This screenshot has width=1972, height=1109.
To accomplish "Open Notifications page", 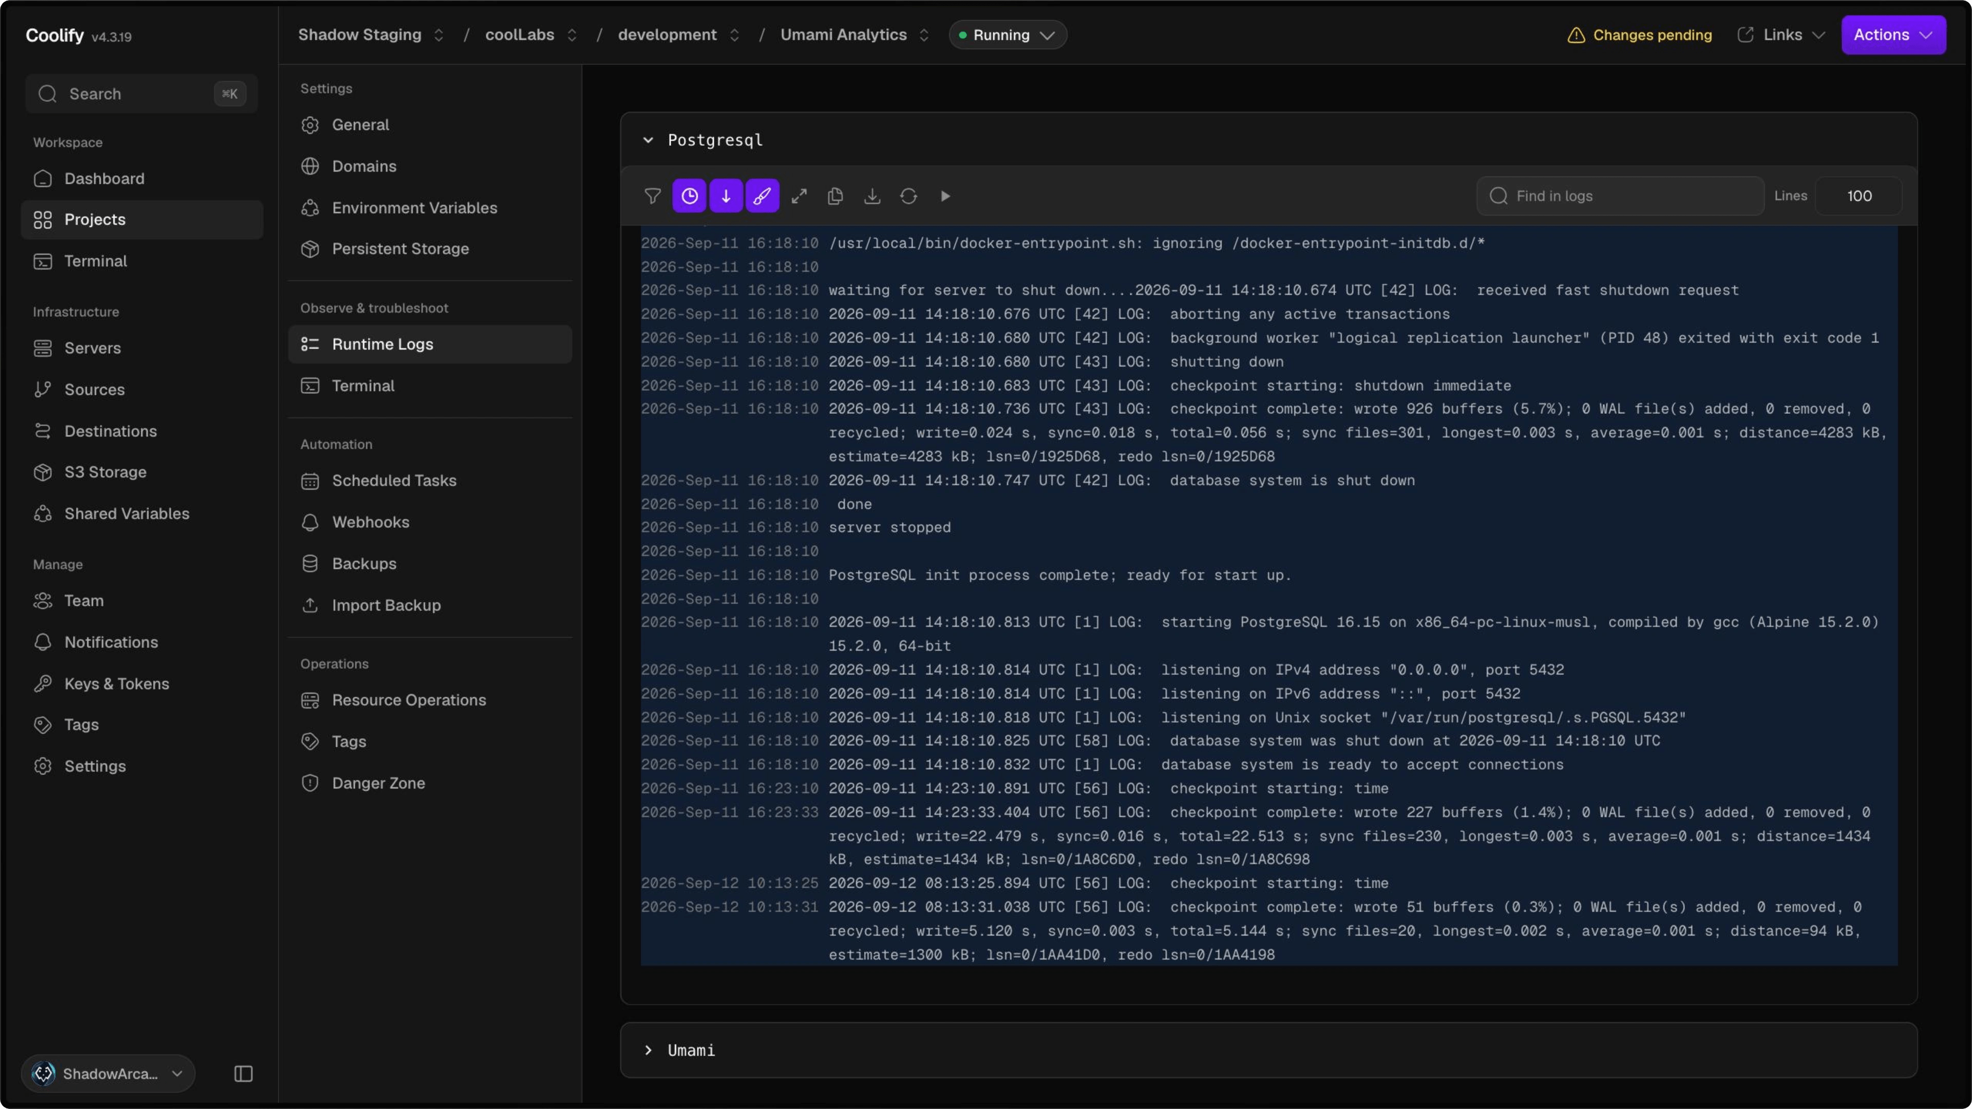I will pos(142,642).
